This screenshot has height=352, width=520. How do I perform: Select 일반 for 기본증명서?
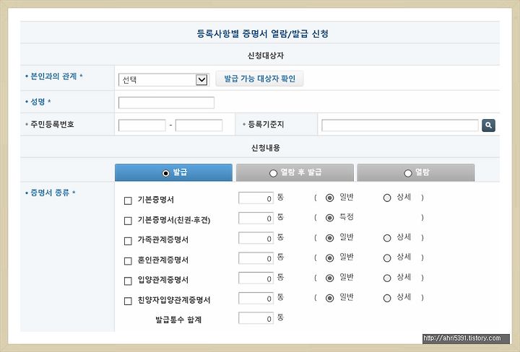coord(329,198)
